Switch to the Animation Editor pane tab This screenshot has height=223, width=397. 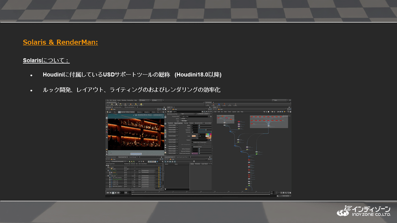(x=117, y=107)
